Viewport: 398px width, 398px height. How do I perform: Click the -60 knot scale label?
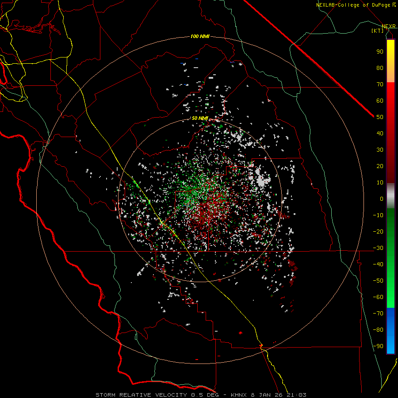tap(378, 297)
